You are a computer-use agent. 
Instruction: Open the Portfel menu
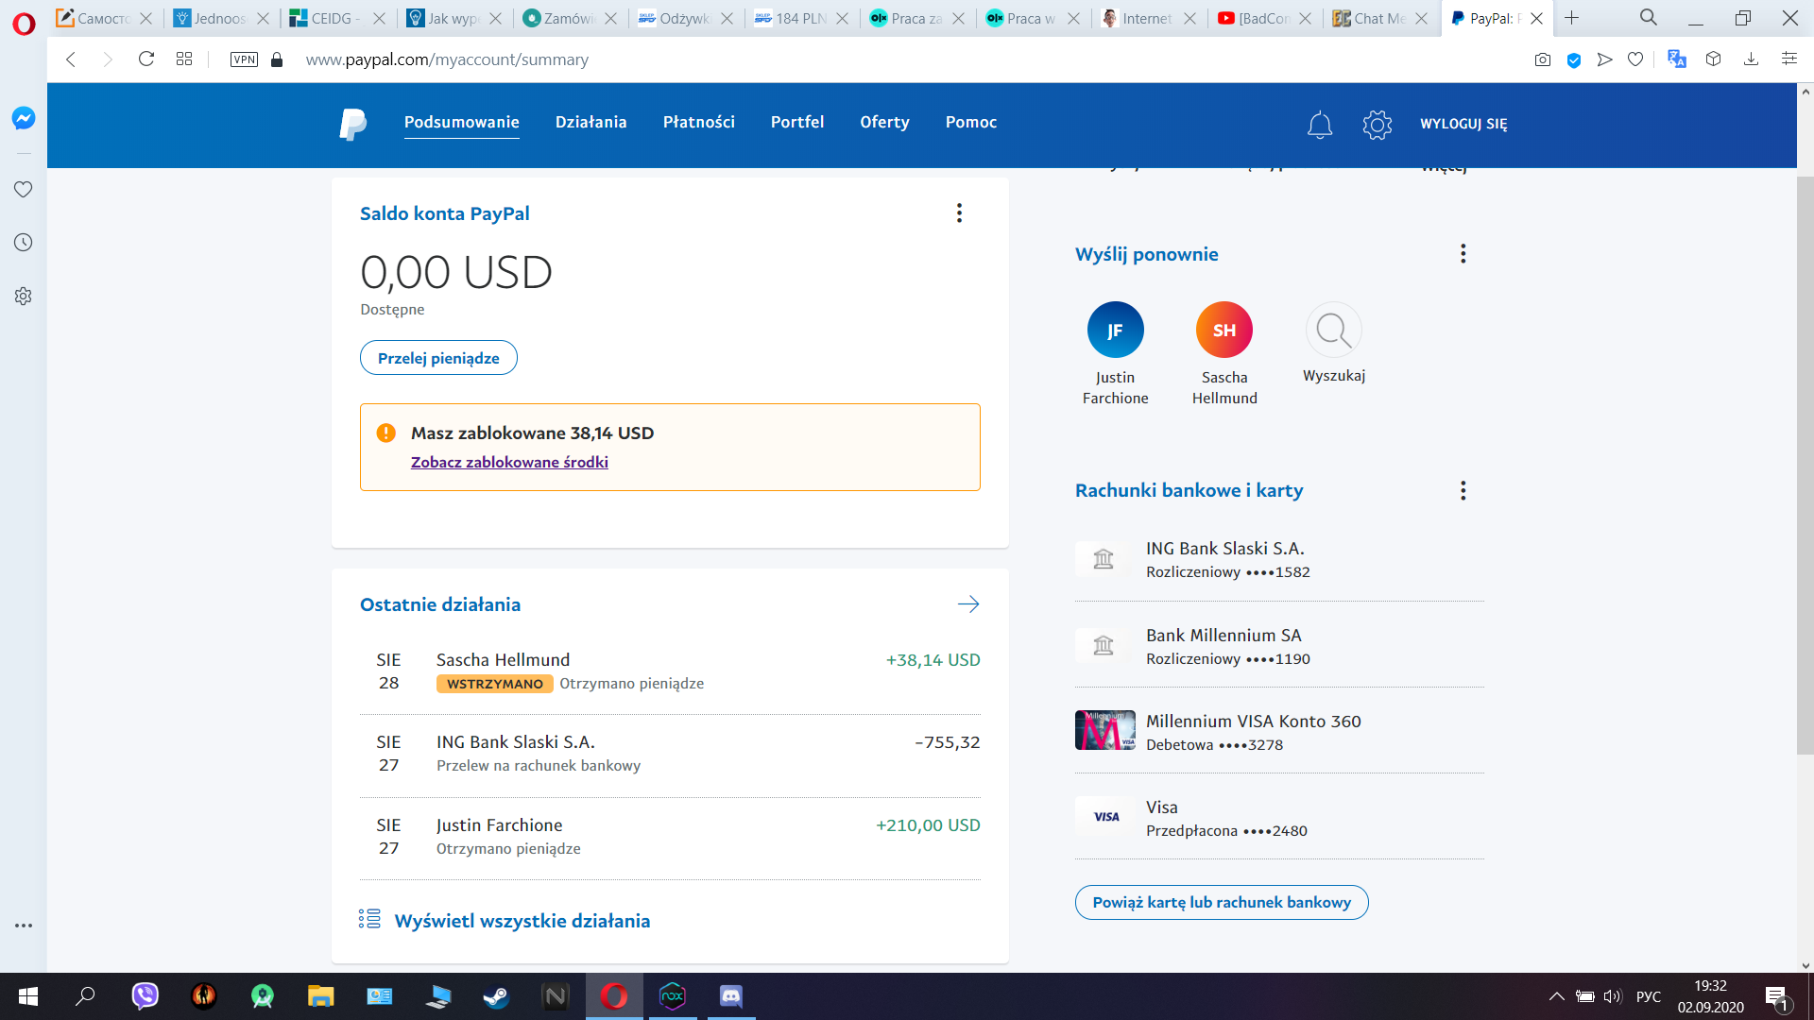[797, 123]
